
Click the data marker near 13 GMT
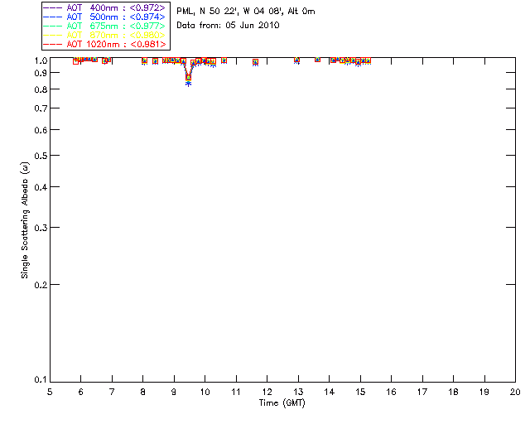[296, 60]
